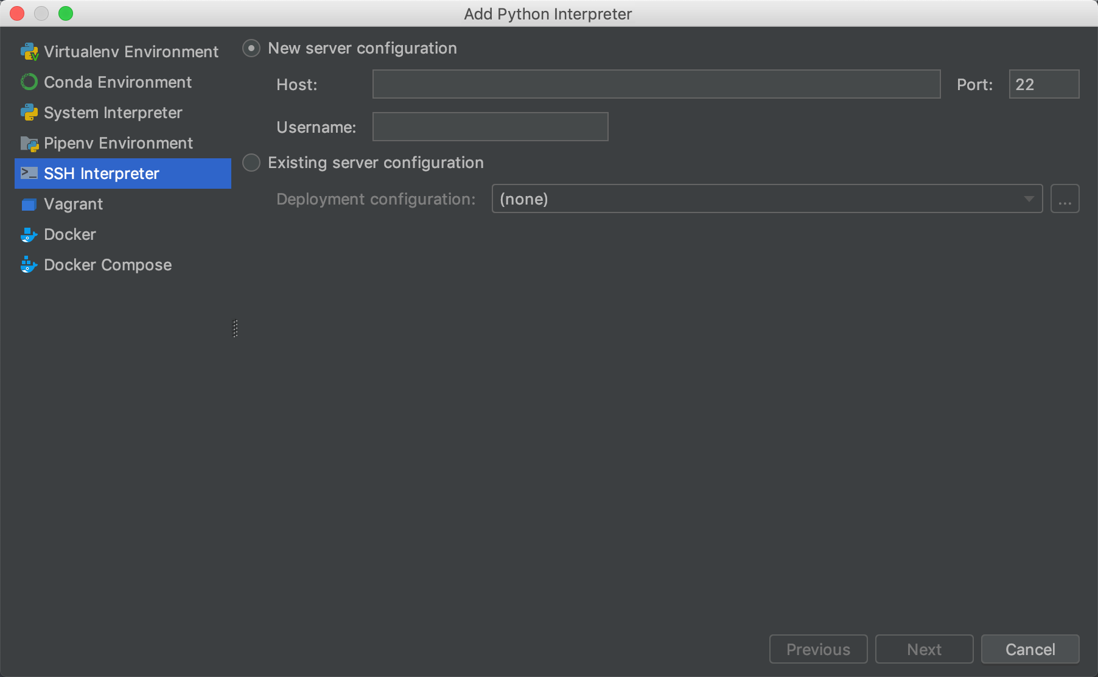Switch to the Docker Compose option
The image size is (1098, 677).
[x=108, y=265]
